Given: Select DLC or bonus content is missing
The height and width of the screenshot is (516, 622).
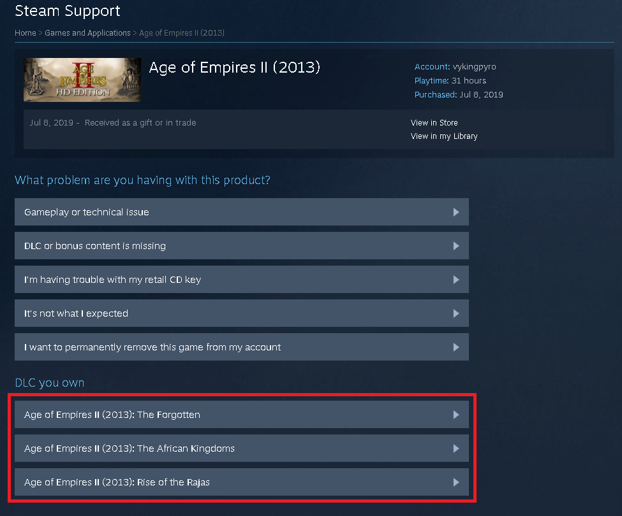Looking at the screenshot, I should [x=242, y=246].
